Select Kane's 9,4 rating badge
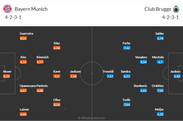The height and width of the screenshot is (121, 183). pyautogui.click(x=57, y=76)
